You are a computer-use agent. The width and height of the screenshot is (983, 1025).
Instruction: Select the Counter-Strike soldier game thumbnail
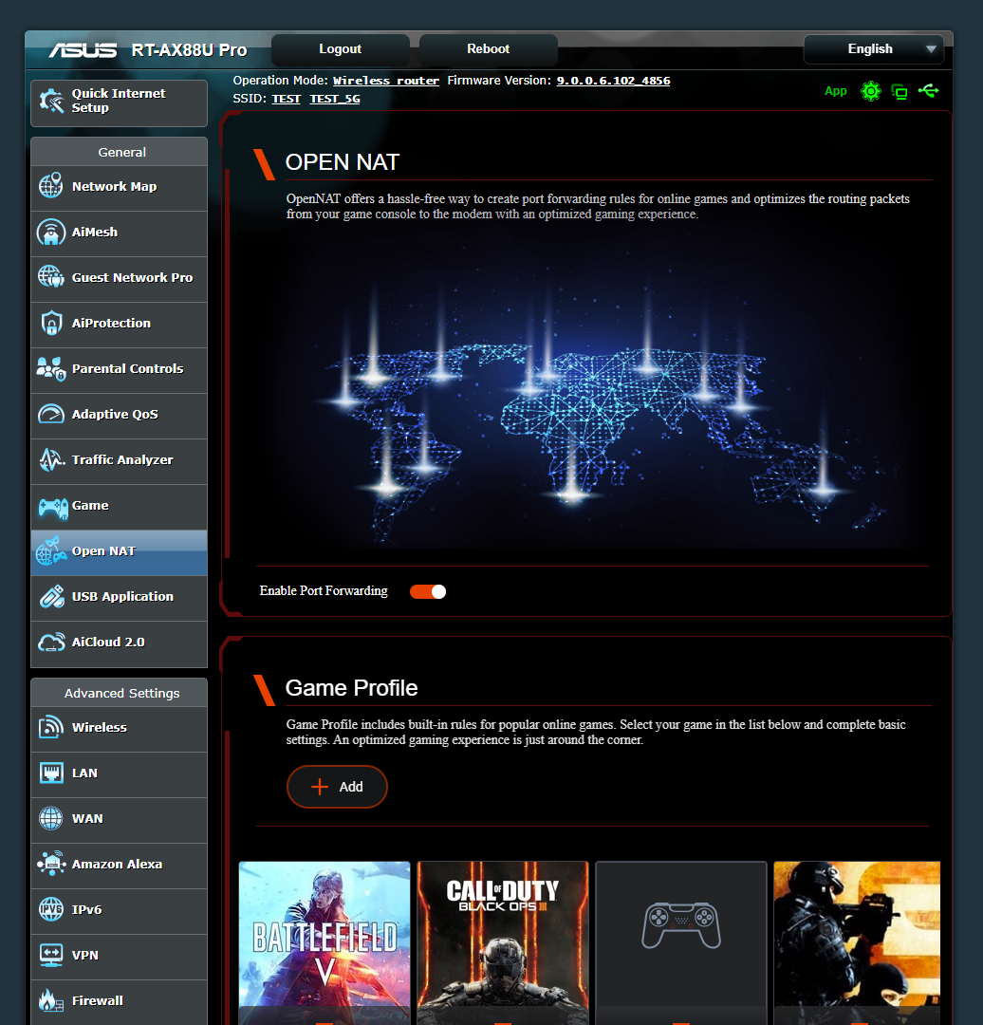coord(857,941)
